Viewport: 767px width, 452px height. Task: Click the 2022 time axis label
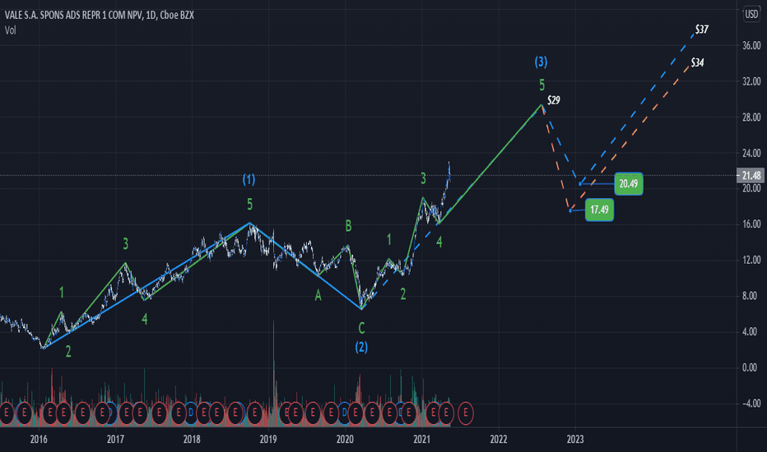click(499, 439)
